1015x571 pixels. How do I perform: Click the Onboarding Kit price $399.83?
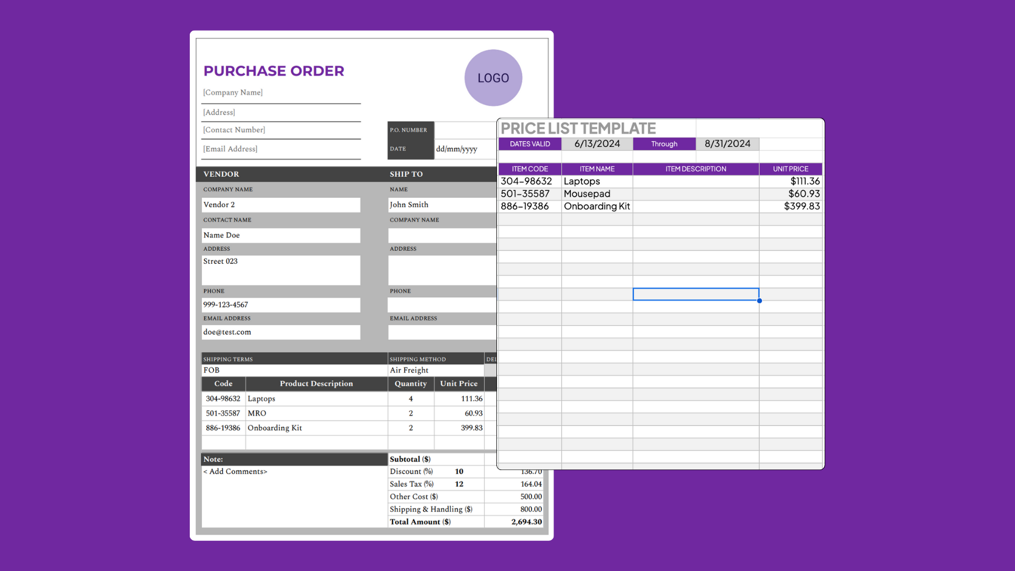click(801, 206)
